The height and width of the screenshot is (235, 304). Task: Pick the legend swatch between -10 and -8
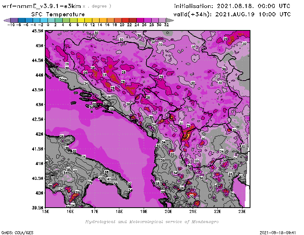14,20
